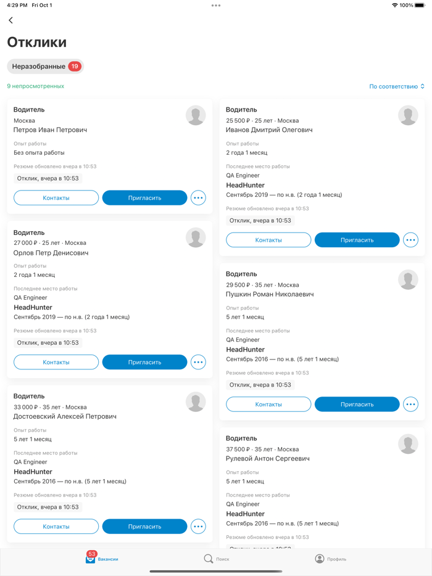Open the Поиск tab
The width and height of the screenshot is (432, 576).
(216, 559)
